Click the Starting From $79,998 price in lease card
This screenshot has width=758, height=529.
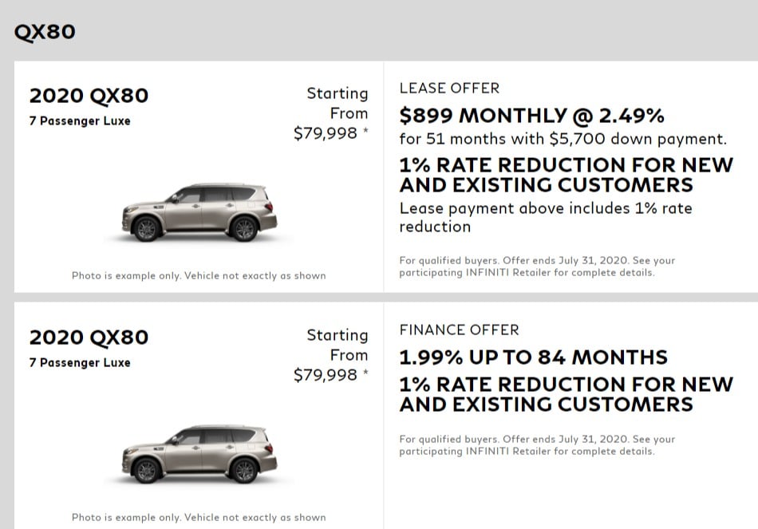(x=330, y=113)
